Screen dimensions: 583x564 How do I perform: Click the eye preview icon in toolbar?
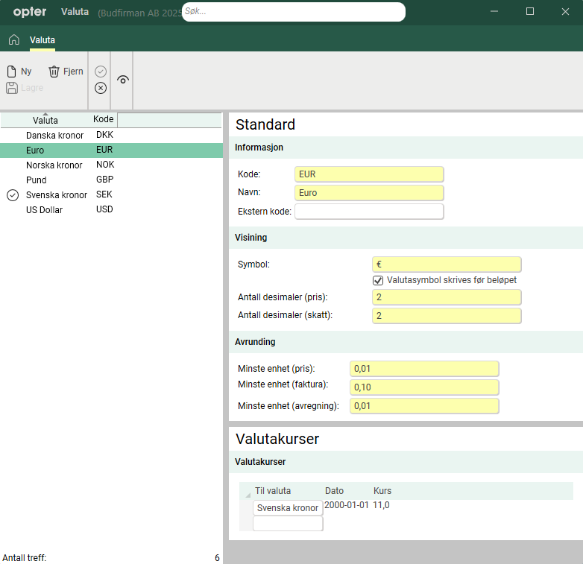(x=123, y=80)
